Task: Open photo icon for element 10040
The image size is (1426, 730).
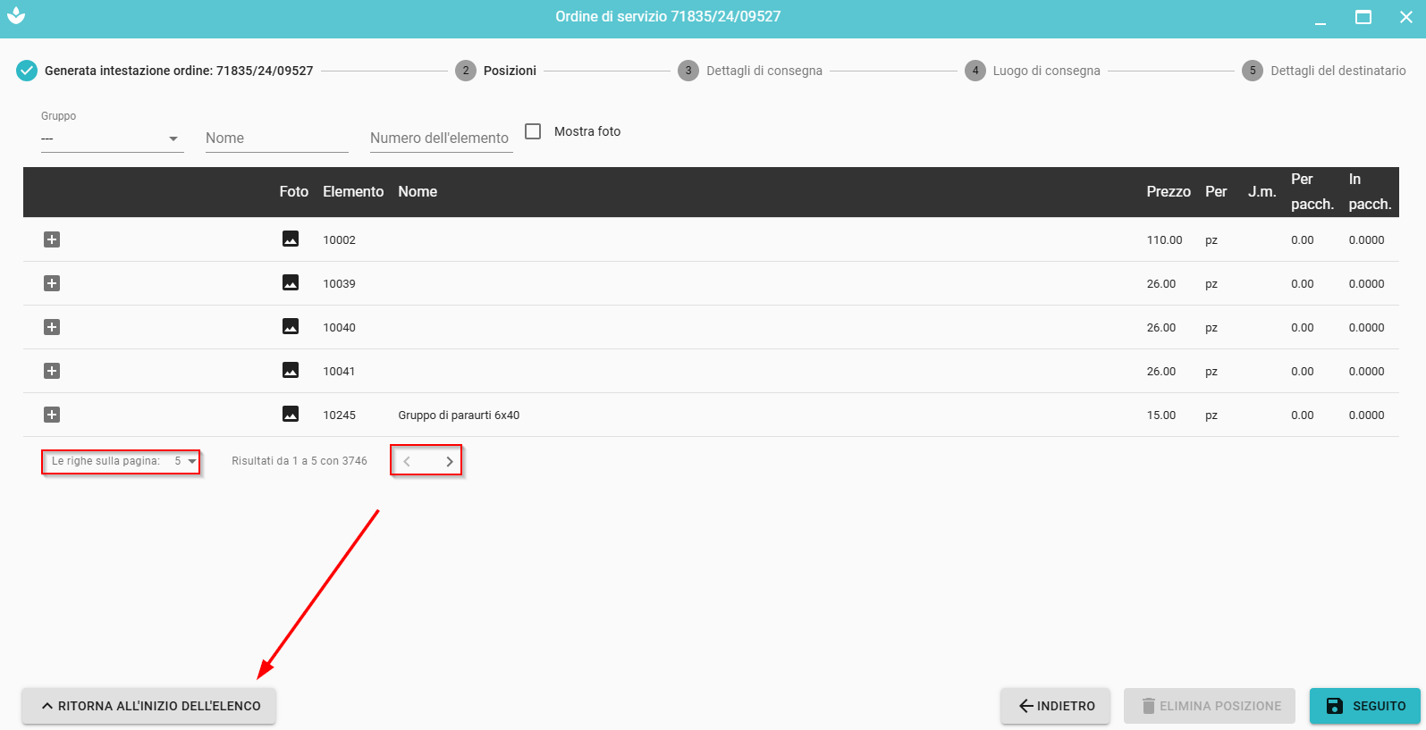Action: [x=291, y=326]
